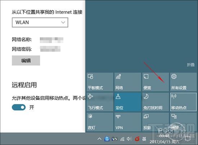Screen dimensions: 198x145
Task: Open the Wi-Fi network tray icon
Action: [x=122, y=139]
